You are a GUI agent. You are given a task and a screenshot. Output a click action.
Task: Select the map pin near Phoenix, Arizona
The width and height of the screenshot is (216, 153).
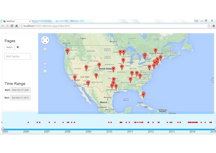coord(88,84)
